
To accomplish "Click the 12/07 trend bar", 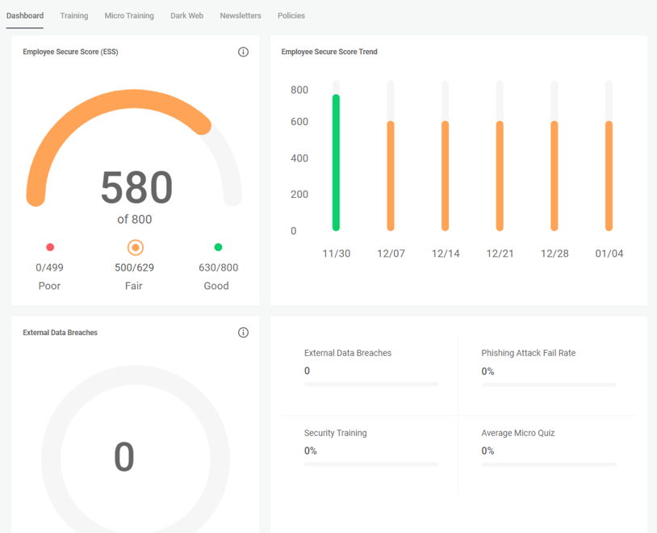I will click(x=391, y=176).
